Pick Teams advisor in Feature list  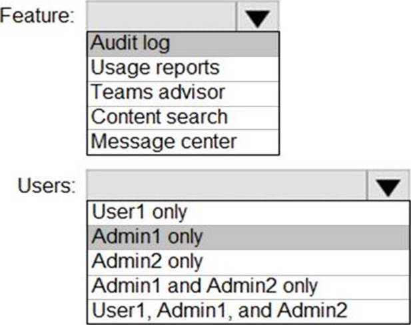click(x=183, y=93)
